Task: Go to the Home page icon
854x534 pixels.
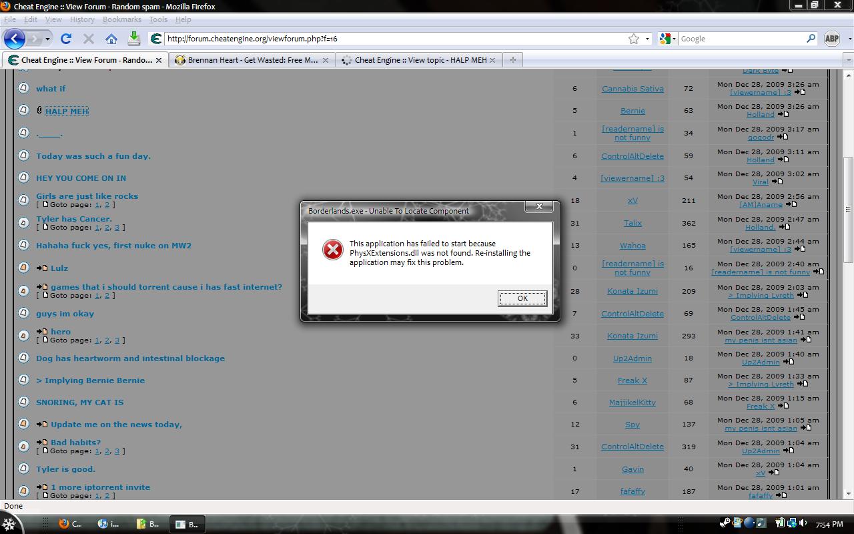Action: [x=111, y=39]
